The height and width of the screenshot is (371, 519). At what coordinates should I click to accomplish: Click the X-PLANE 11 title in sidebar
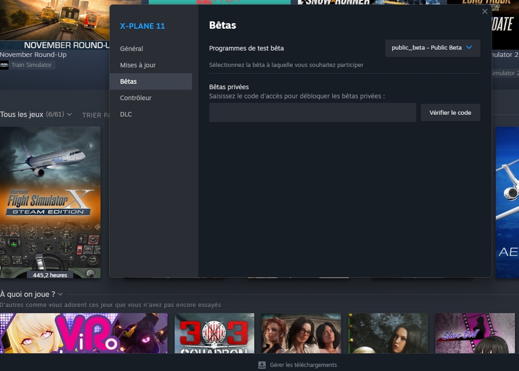point(142,26)
